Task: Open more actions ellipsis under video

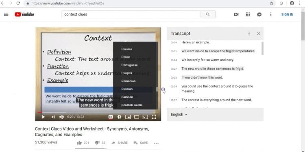Action: tap(157, 143)
